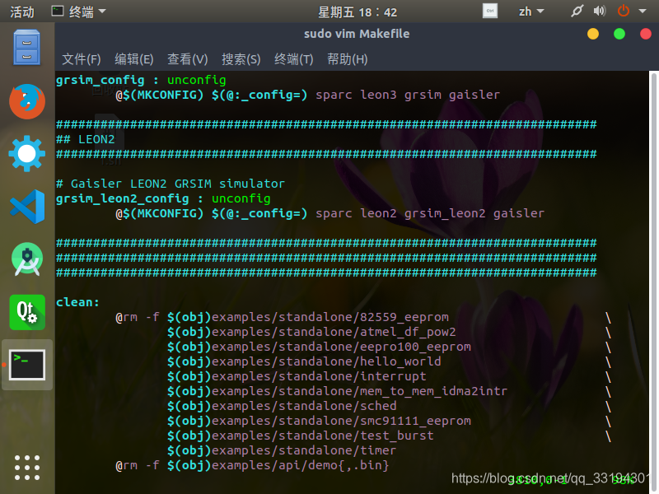This screenshot has height=494, width=659.
Task: Open Android Studio from the dock
Action: click(27, 259)
